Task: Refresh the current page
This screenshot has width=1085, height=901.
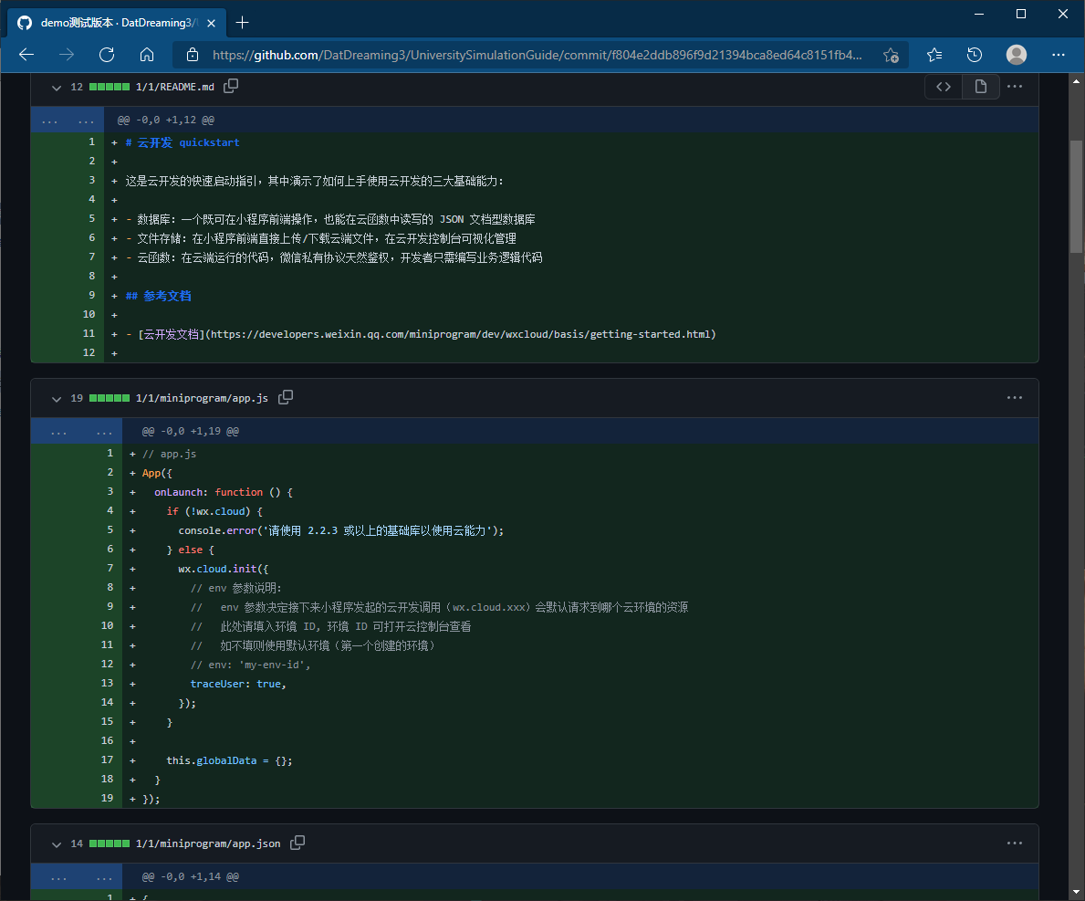Action: [107, 55]
